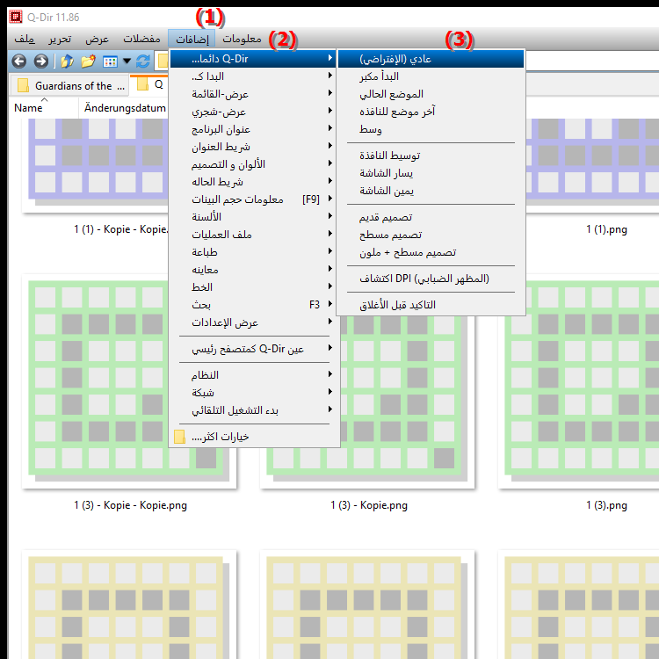Click the blue refresh icon

pos(143,62)
